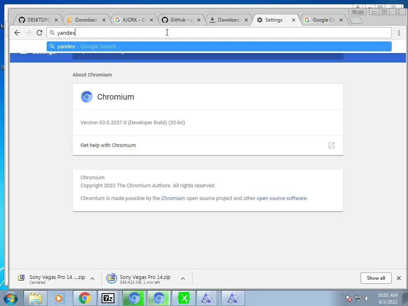408x306 pixels.
Task: Close the Settings tab
Action: point(294,20)
